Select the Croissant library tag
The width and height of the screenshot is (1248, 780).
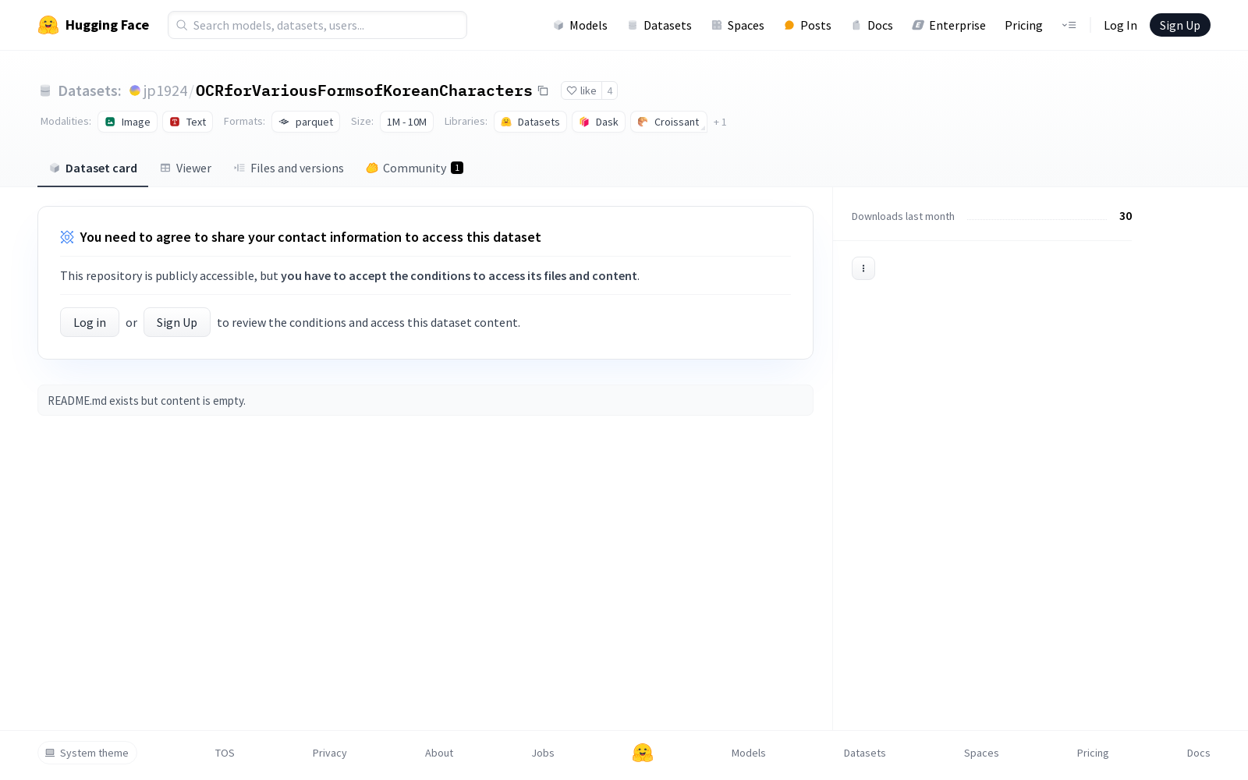pyautogui.click(x=668, y=122)
